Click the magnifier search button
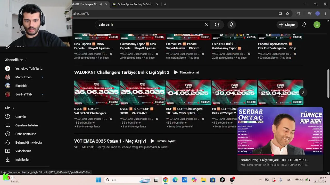330x185 pixels. tap(217, 25)
